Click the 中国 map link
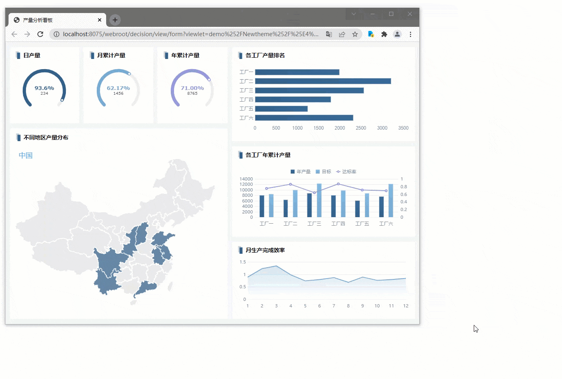Screen dimensions: 562x379 coord(26,155)
